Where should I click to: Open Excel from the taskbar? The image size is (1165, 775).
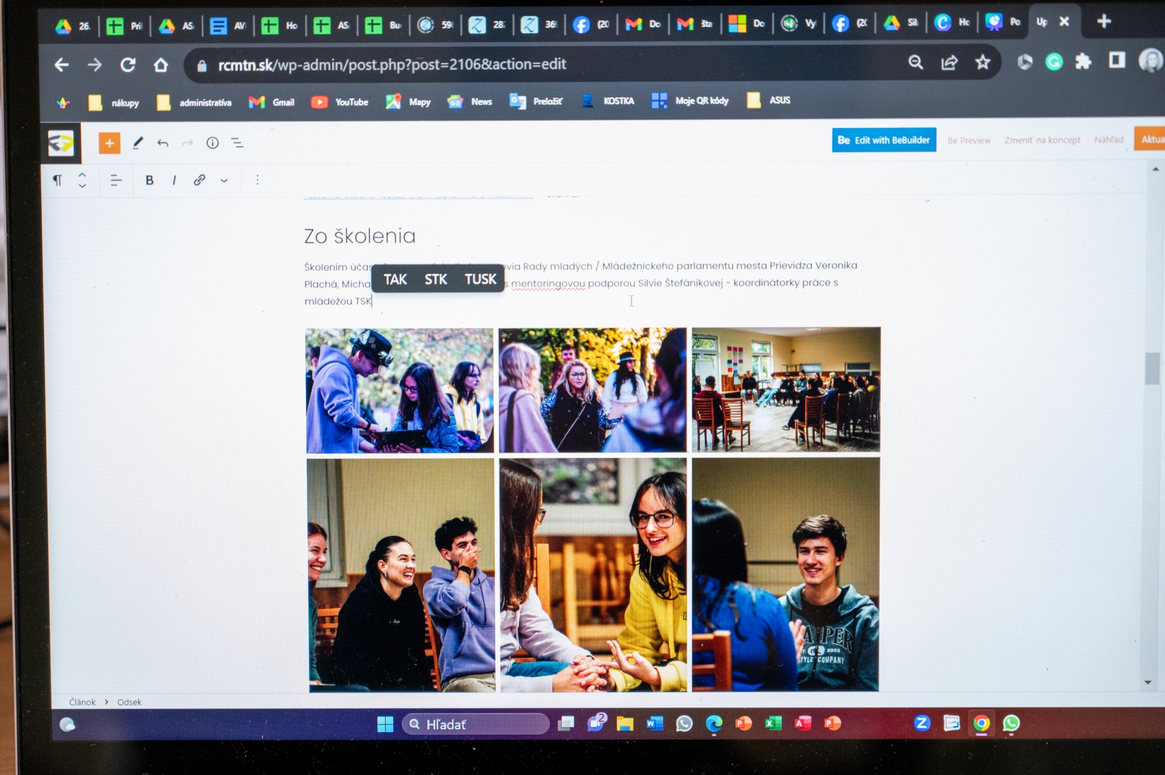pos(773,724)
